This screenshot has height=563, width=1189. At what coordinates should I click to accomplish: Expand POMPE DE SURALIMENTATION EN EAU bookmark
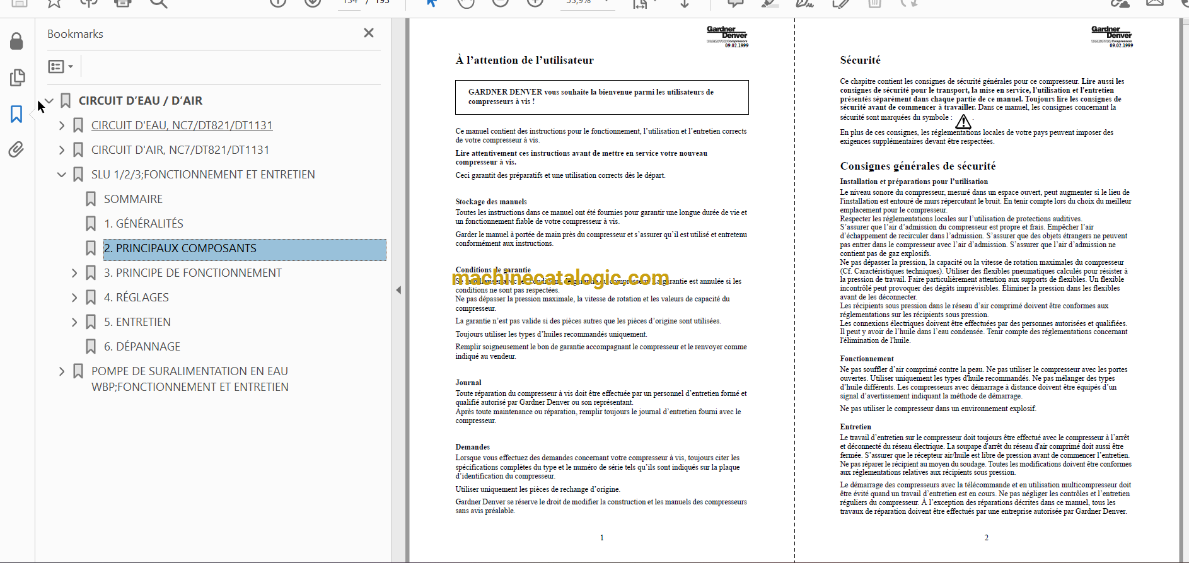[x=62, y=371]
